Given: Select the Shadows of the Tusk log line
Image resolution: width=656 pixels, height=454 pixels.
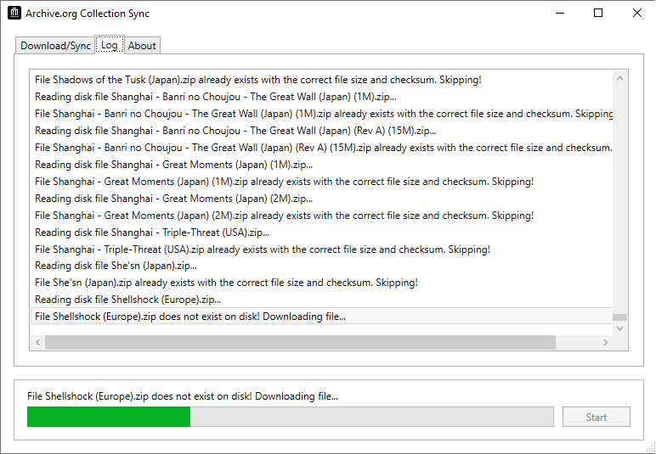Looking at the screenshot, I should tap(322, 80).
